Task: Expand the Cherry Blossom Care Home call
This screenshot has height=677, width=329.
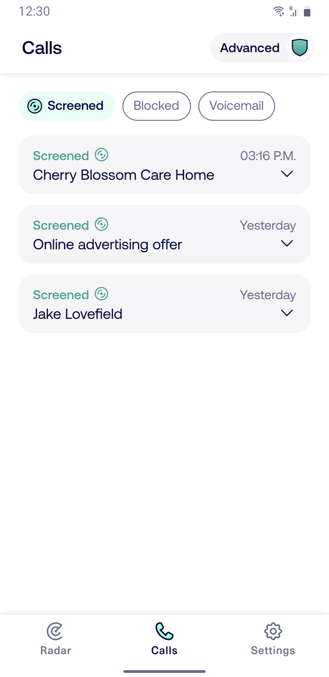Action: (287, 174)
